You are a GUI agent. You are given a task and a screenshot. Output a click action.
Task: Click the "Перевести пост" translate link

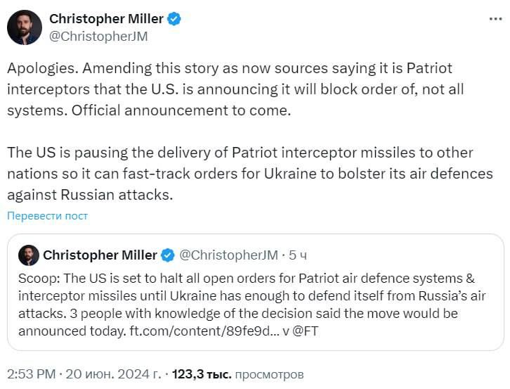tap(48, 215)
